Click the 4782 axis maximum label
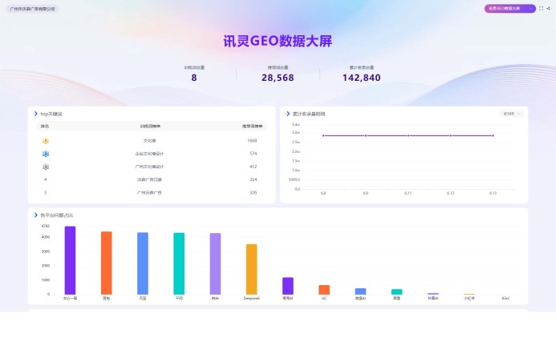The height and width of the screenshot is (346, 556). click(x=46, y=226)
